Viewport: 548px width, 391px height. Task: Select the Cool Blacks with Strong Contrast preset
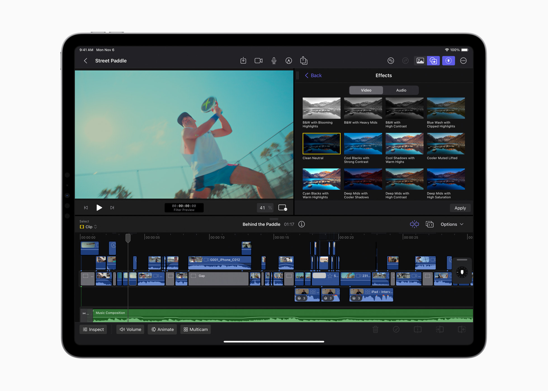coord(363,144)
